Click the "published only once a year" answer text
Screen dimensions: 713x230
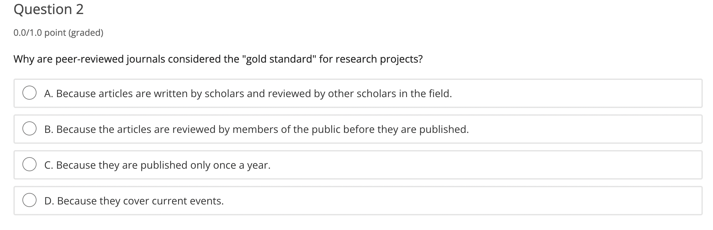pyautogui.click(x=163, y=165)
